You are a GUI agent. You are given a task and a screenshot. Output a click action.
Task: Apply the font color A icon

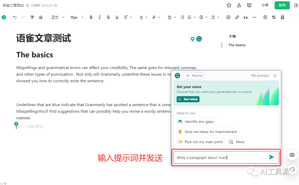point(141,17)
